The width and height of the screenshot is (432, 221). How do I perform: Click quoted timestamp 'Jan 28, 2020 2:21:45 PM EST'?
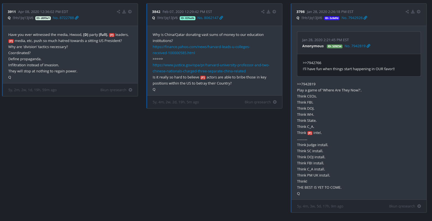tap(325, 40)
